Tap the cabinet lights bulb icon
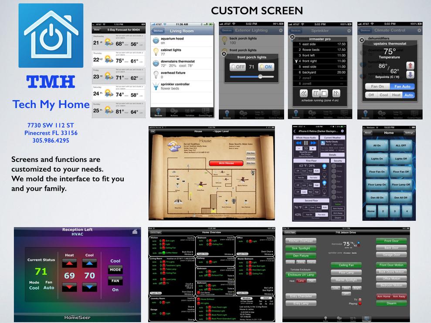Image resolution: width=431 pixels, height=323 pixels. (x=156, y=52)
